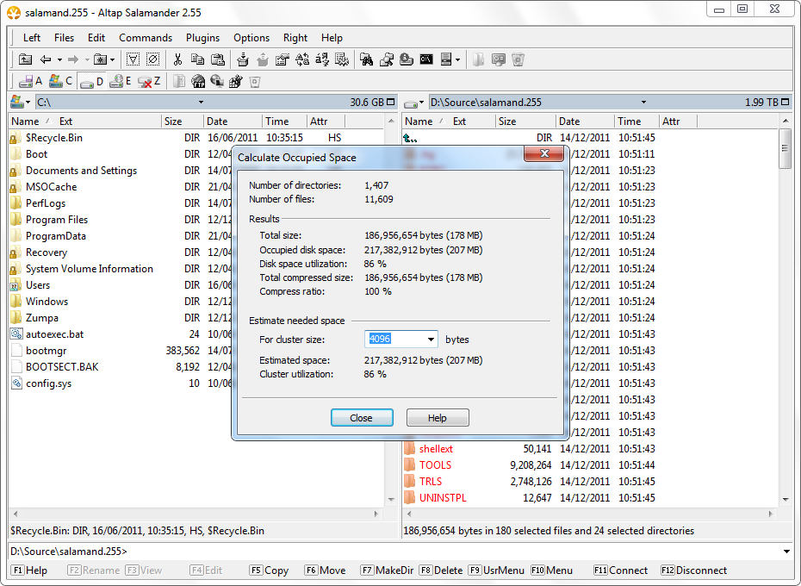Viewport: 801px width, 586px height.
Task: Switch to drive D
Action: pyautogui.click(x=92, y=81)
